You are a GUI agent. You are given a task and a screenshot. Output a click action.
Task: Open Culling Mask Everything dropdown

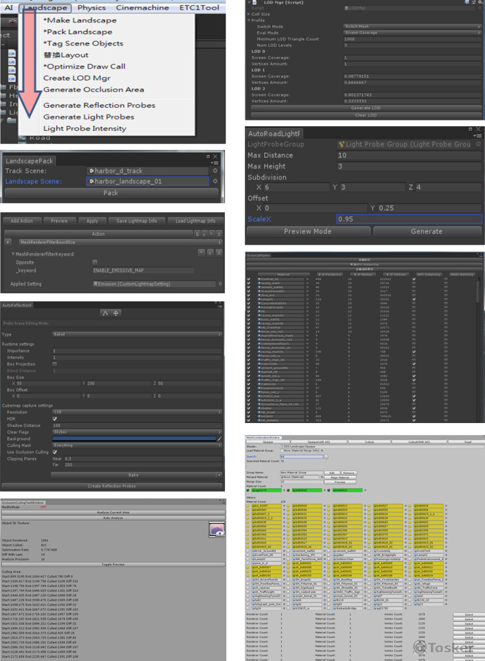137,446
